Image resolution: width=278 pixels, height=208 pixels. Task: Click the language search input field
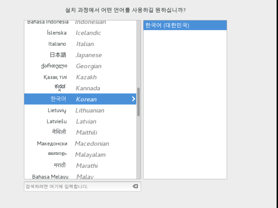(82, 186)
